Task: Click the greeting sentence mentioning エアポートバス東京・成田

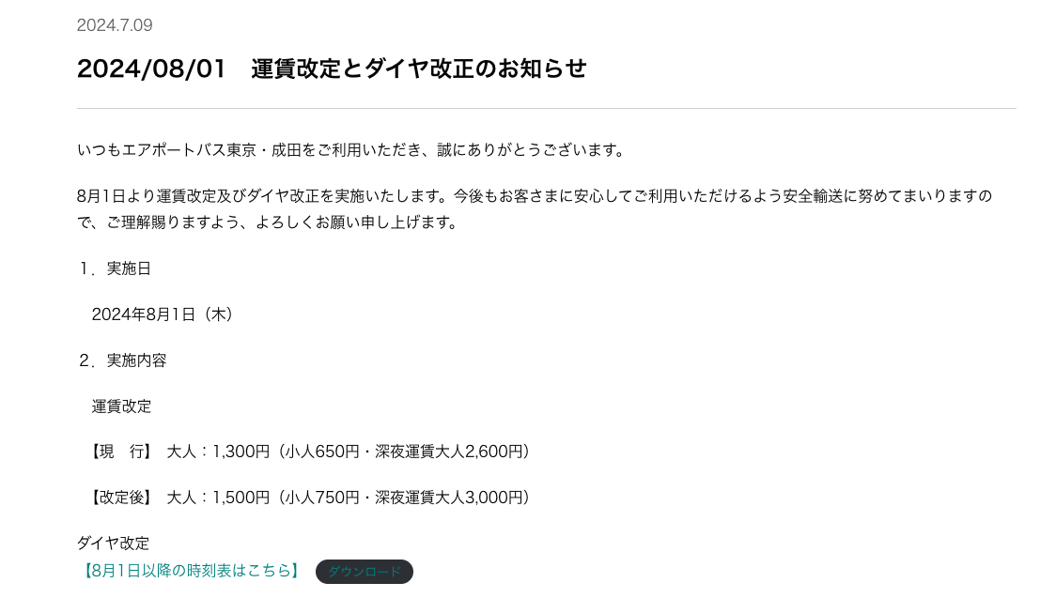Action: click(x=351, y=150)
